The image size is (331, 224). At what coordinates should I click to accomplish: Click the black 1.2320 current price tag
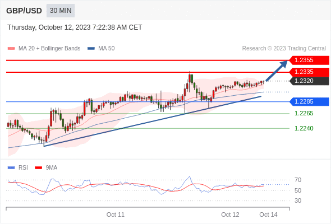pyautogui.click(x=309, y=81)
